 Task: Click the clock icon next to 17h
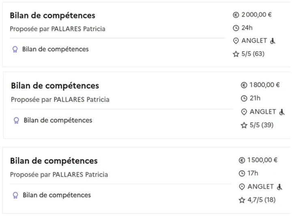tap(242, 173)
